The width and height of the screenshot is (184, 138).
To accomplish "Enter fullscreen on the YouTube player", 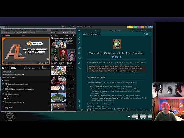I will [48, 63].
